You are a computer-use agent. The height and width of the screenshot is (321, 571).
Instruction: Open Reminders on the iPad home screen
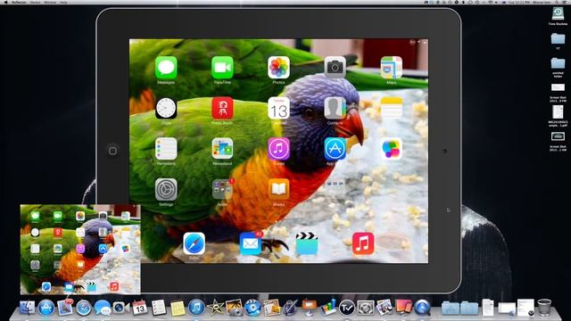click(x=166, y=149)
